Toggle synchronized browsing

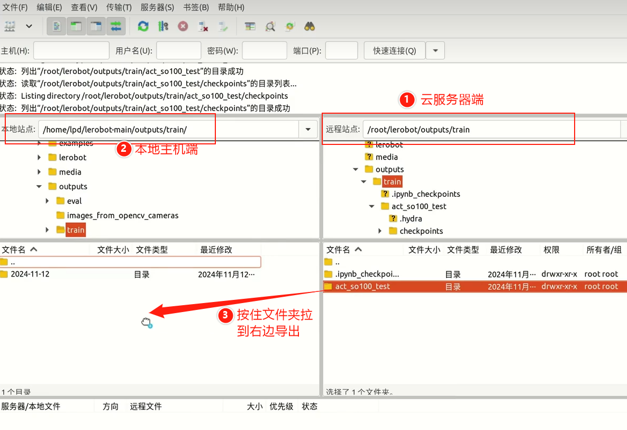290,26
